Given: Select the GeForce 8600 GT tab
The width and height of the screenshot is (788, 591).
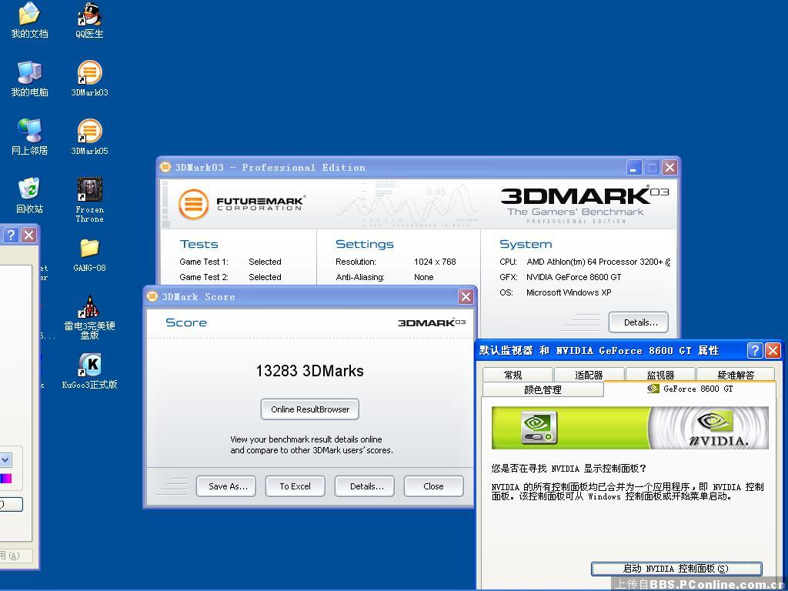Looking at the screenshot, I should click(x=690, y=389).
